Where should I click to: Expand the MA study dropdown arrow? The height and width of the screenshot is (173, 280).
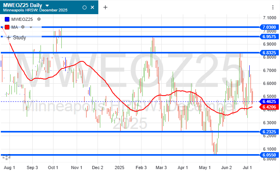click(x=31, y=27)
